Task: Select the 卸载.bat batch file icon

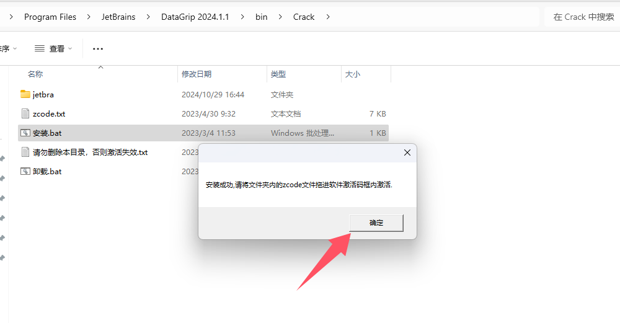Action: point(25,171)
